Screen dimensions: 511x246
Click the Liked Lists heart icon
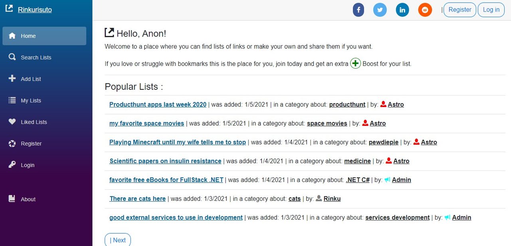click(x=12, y=122)
